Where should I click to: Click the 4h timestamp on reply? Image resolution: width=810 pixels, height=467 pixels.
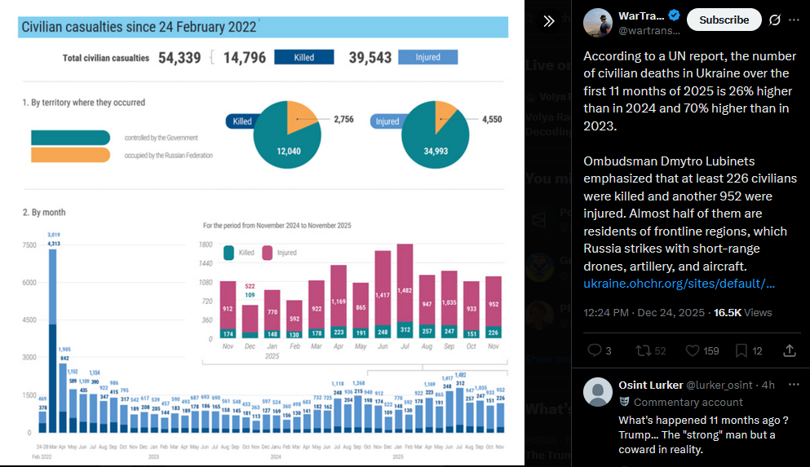point(768,385)
